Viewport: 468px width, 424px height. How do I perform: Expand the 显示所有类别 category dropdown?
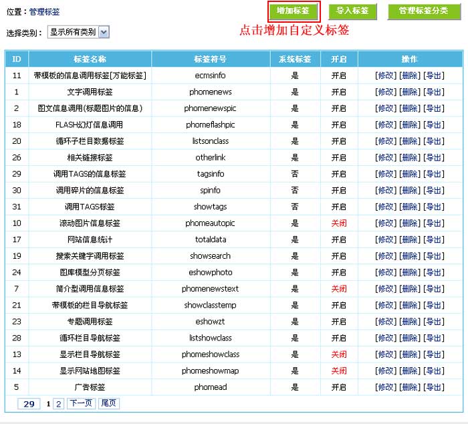78,32
